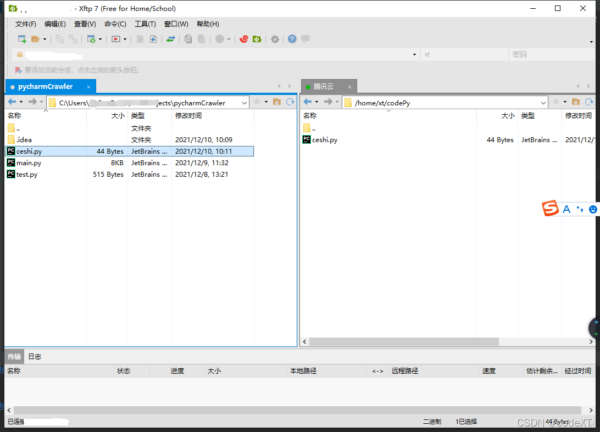Open Xftp options with the gear icon

(x=274, y=39)
